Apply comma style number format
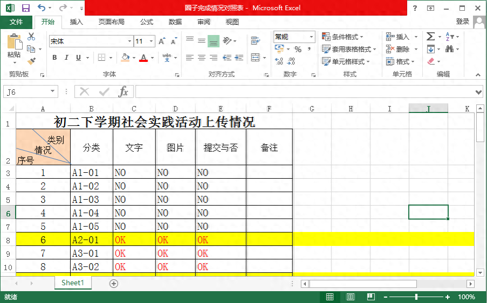 pyautogui.click(x=309, y=49)
